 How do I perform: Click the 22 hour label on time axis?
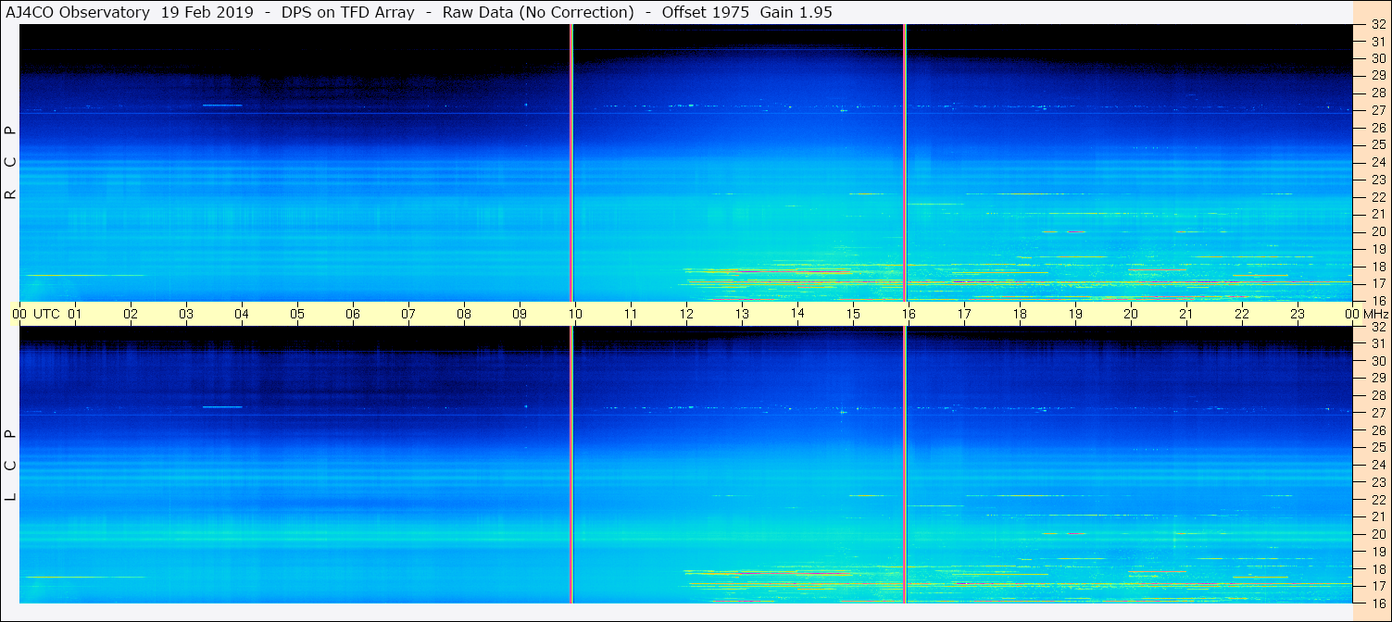(x=1242, y=314)
